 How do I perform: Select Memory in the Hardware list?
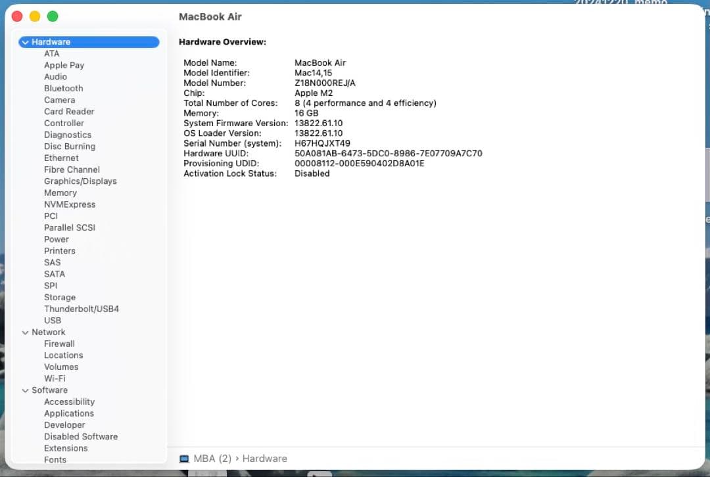pos(60,193)
